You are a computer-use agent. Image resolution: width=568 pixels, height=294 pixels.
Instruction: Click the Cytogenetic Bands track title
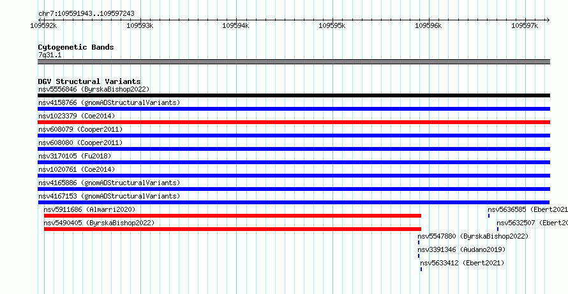point(76,47)
